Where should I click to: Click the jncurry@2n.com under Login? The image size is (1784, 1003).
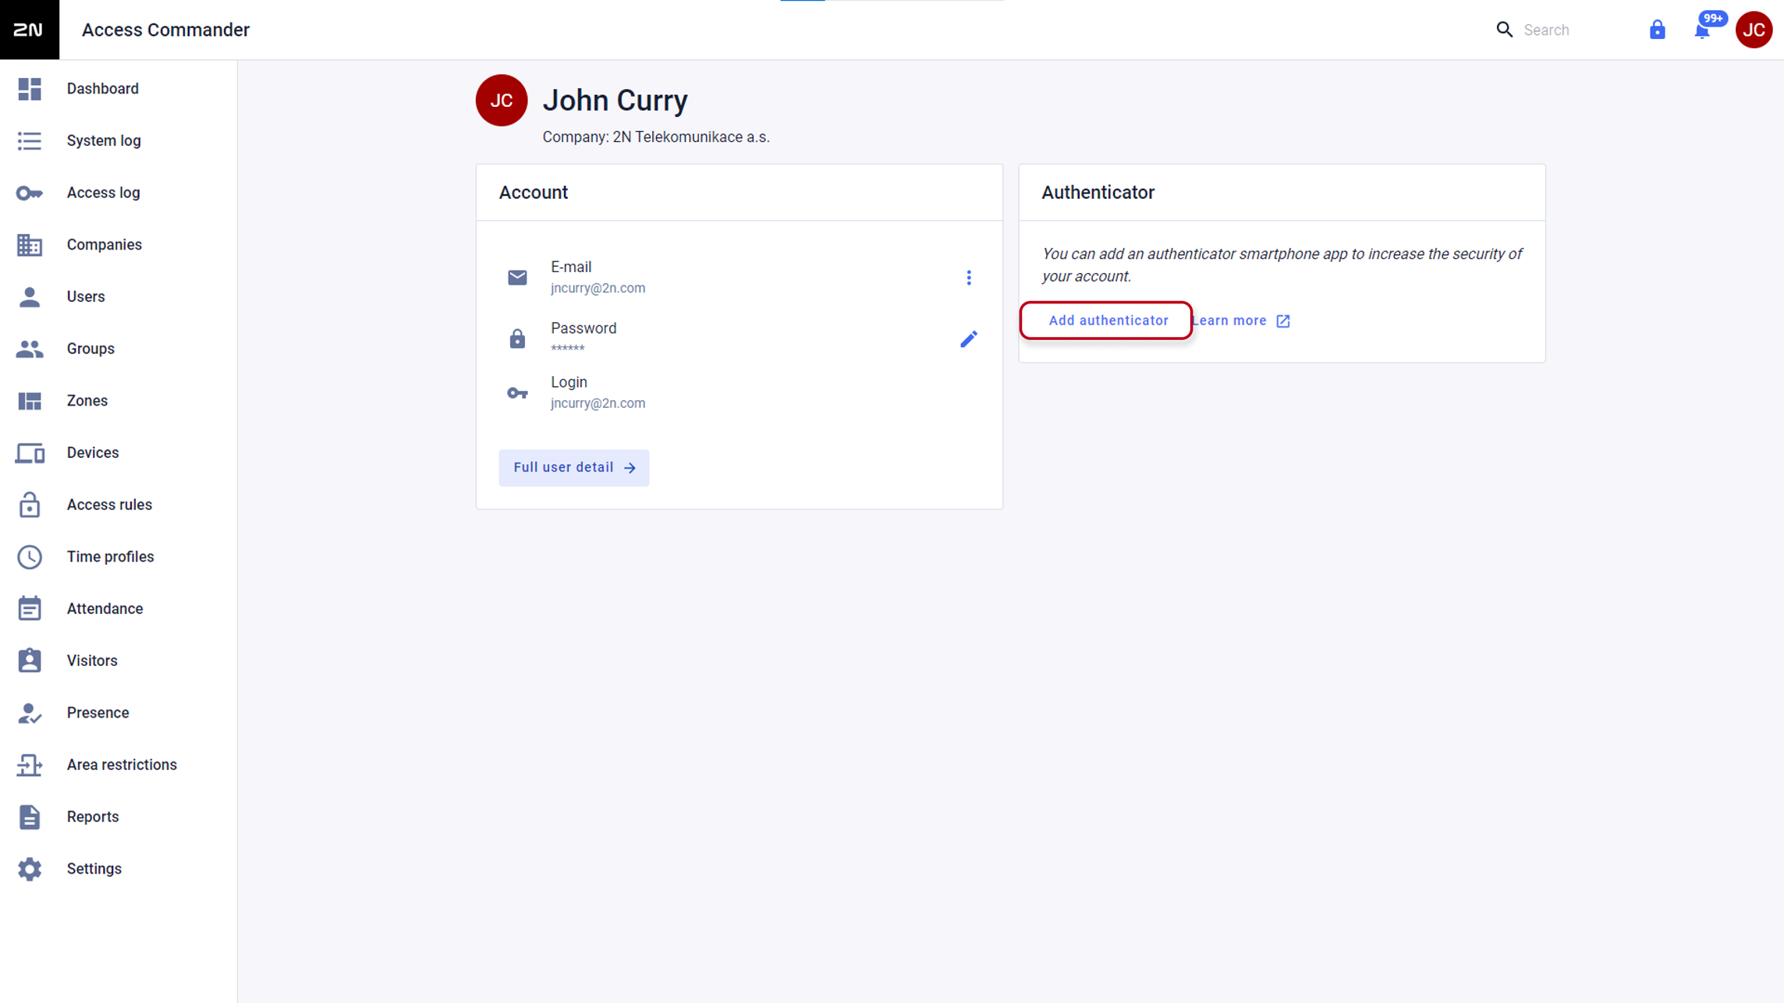click(598, 403)
